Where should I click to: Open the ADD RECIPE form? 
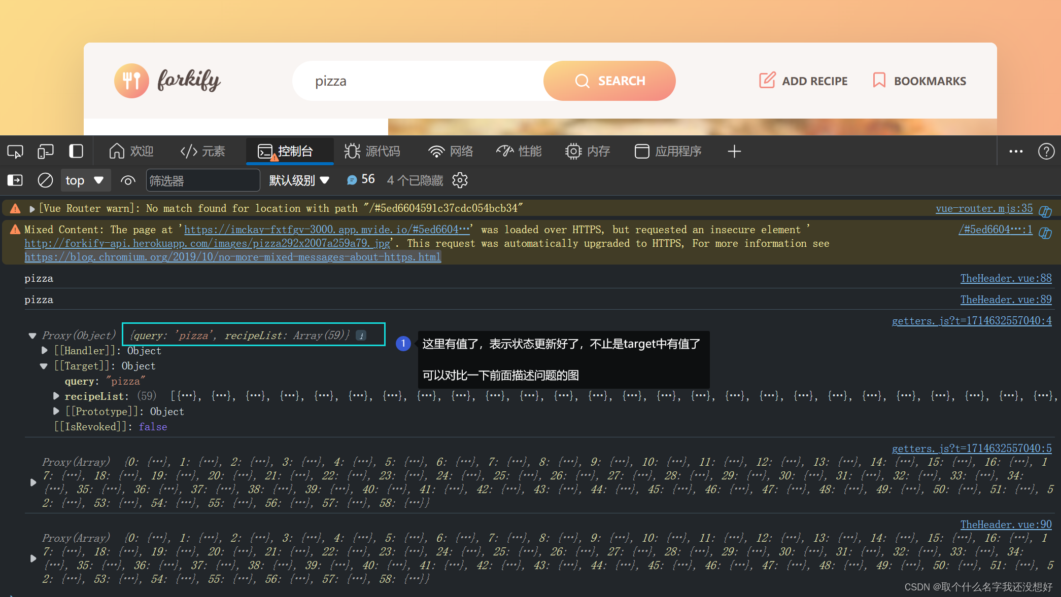tap(803, 81)
